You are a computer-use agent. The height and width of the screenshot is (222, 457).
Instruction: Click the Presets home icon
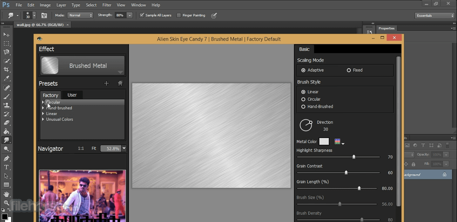(x=120, y=83)
